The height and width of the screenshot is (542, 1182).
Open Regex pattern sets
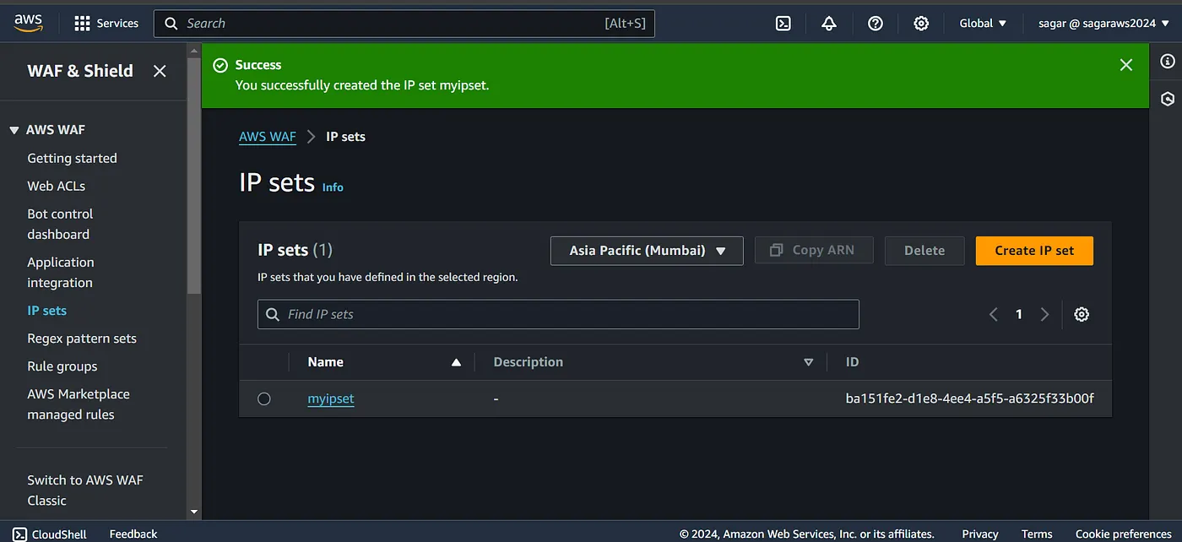[82, 339]
